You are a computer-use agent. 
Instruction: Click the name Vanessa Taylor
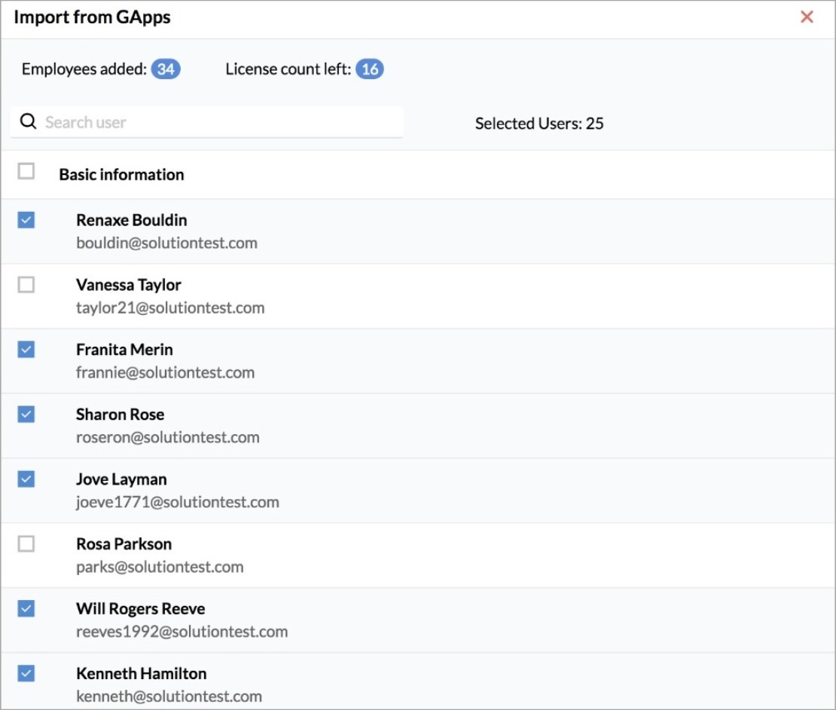129,285
